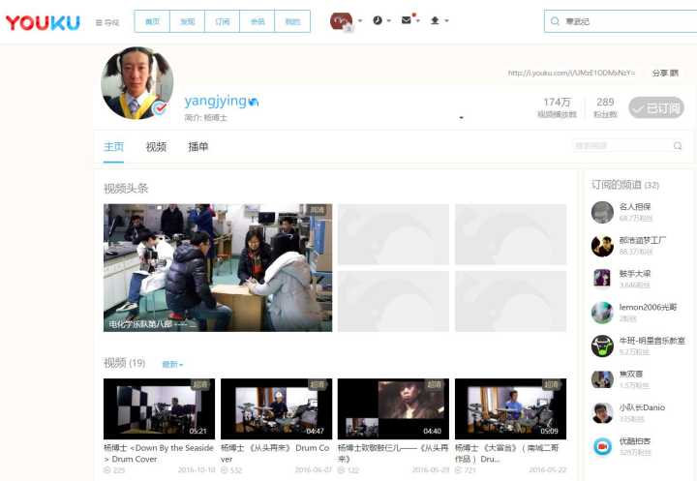Click yangjying's large profile picture

136,83
